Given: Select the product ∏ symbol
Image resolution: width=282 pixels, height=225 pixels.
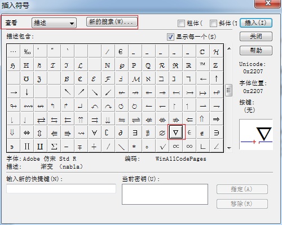Looking at the screenshot, I should click(27, 146).
